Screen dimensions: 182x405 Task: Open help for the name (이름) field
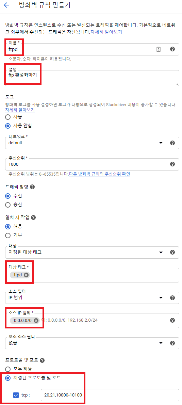point(173,49)
